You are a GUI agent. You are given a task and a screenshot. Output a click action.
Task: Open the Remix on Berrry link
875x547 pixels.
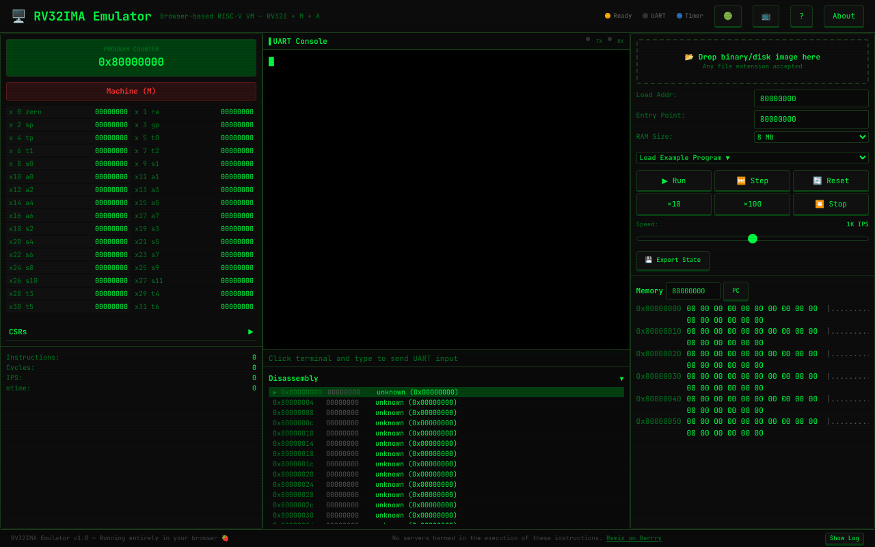pyautogui.click(x=634, y=538)
